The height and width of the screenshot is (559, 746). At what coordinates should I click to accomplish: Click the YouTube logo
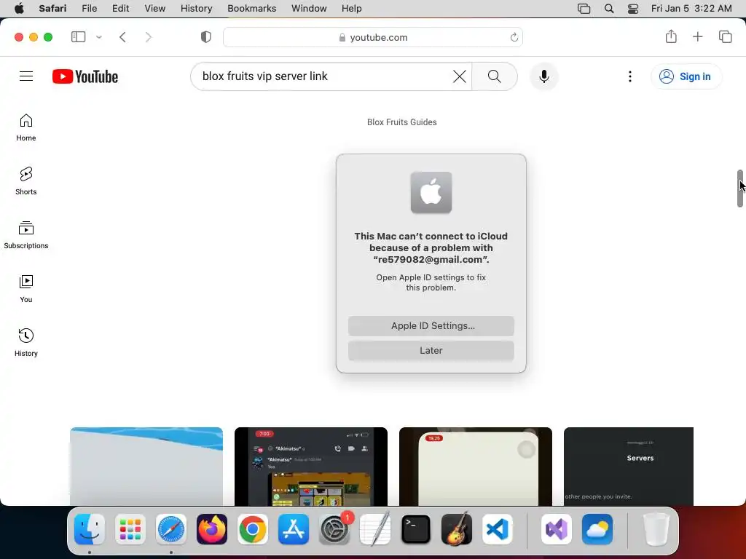click(85, 76)
